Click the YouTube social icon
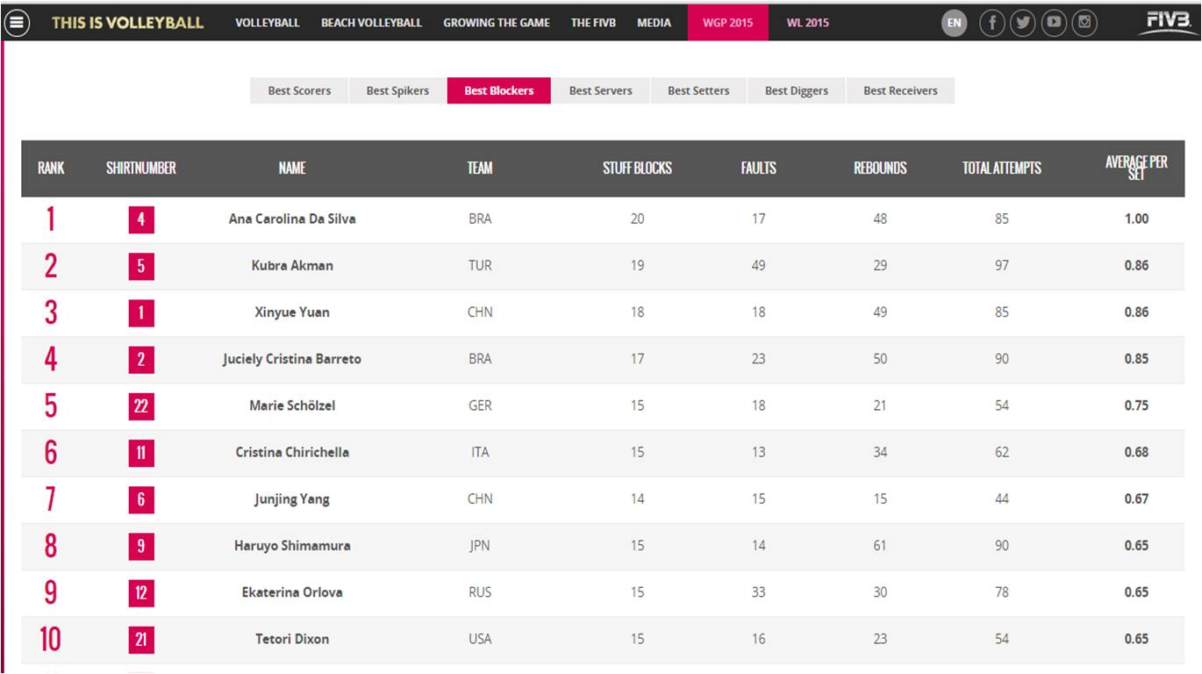 (1054, 23)
